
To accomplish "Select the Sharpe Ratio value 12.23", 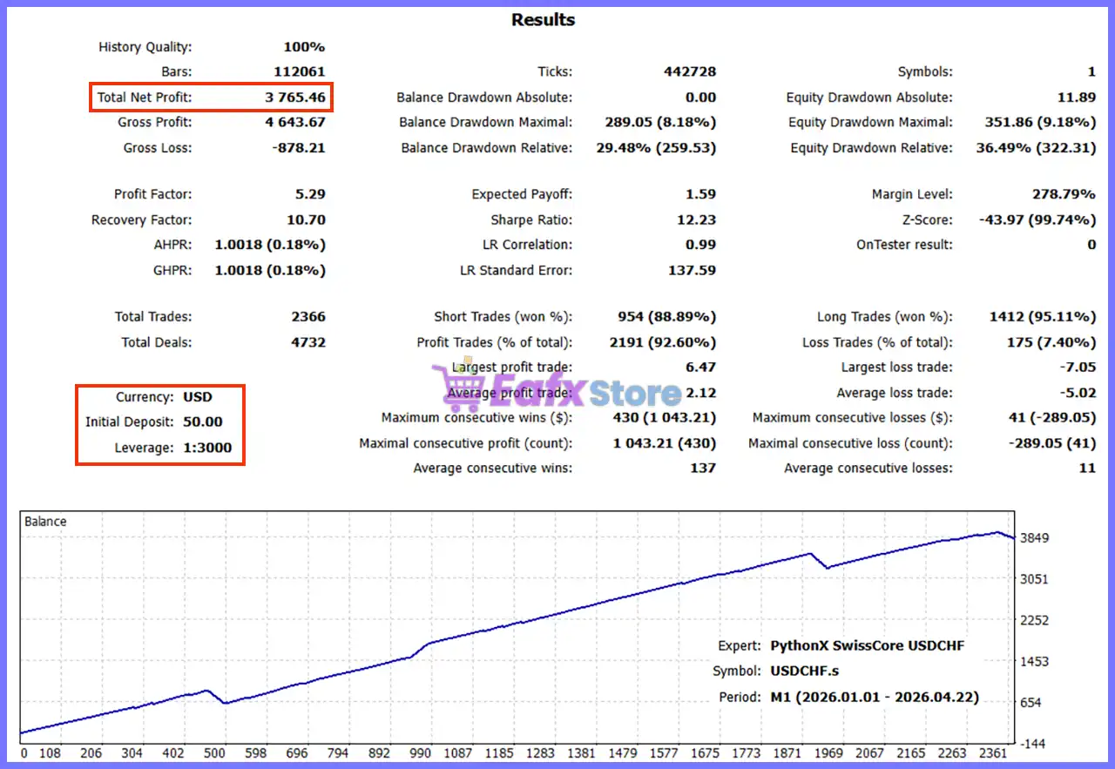I will coord(697,220).
